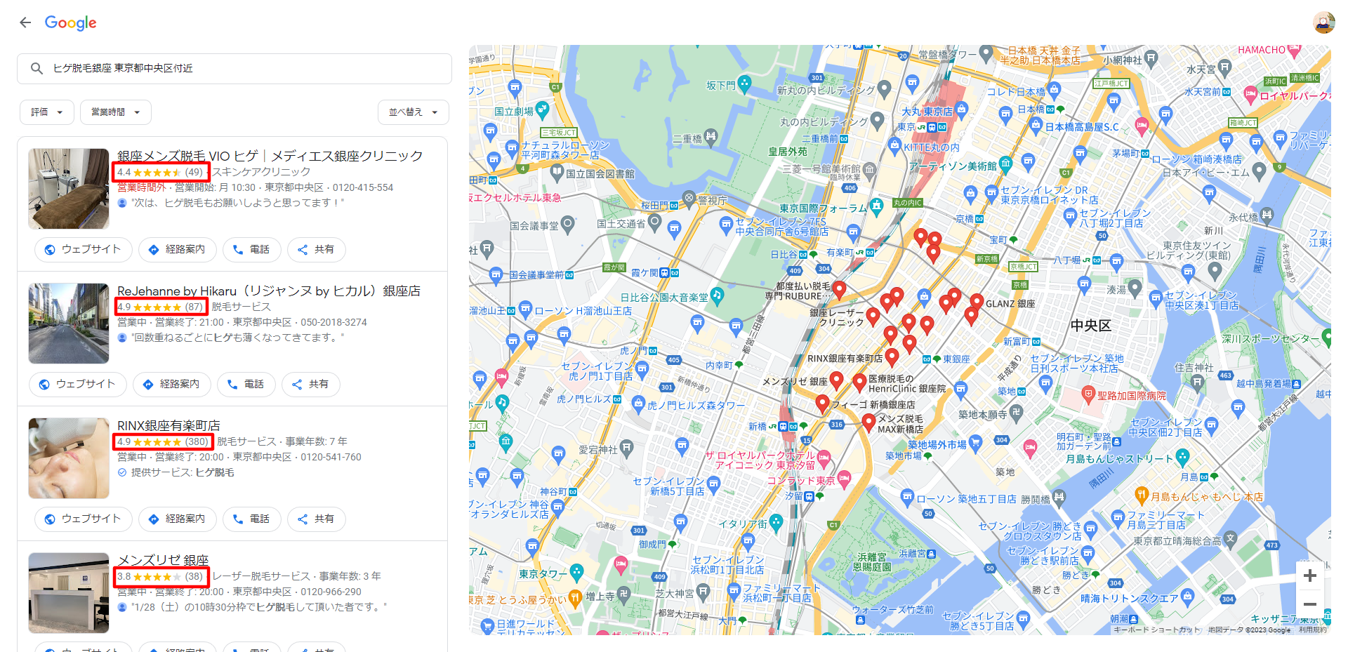Select the メンズ脱毛MAX新橋店 red map pin

tap(868, 423)
